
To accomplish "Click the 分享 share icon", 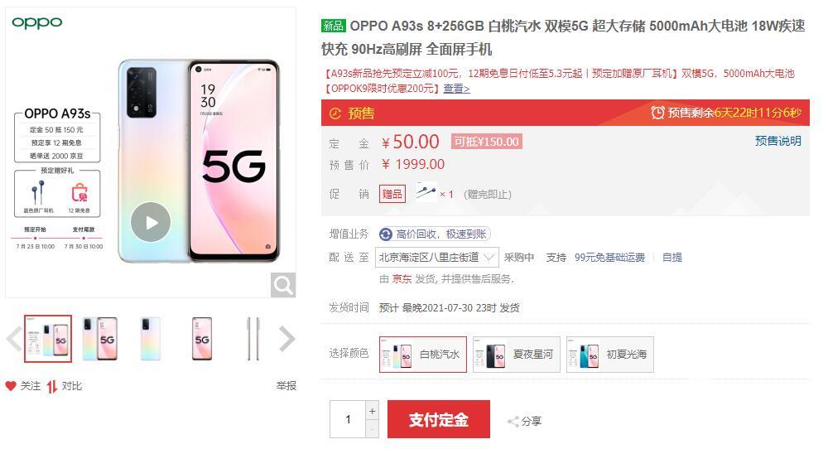I will point(513,422).
